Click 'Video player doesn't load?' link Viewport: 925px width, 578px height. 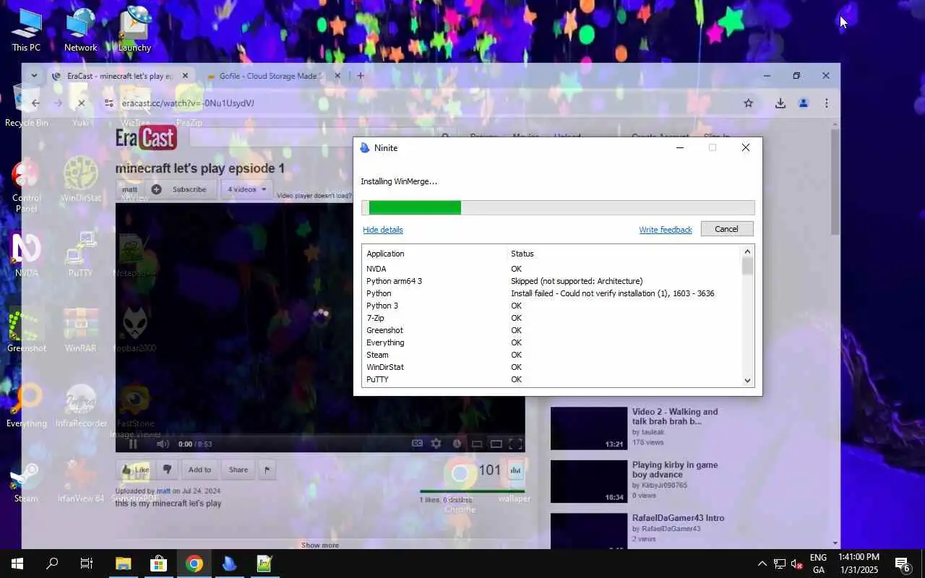coord(314,196)
